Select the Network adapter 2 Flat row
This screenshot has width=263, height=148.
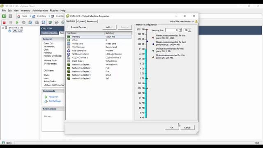99,68
